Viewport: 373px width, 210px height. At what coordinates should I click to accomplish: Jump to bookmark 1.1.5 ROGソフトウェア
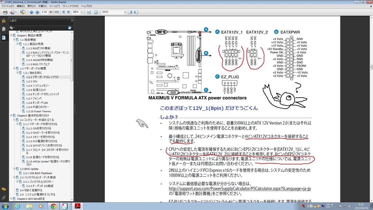(38, 64)
